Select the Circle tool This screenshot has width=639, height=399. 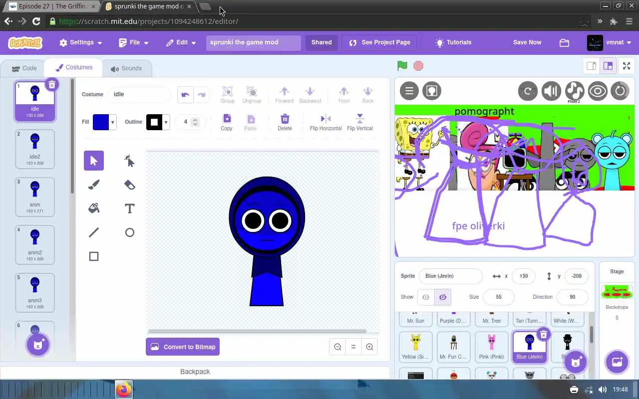tap(129, 232)
